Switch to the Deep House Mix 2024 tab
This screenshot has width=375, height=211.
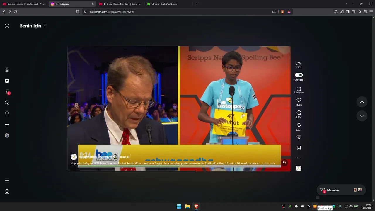point(120,4)
